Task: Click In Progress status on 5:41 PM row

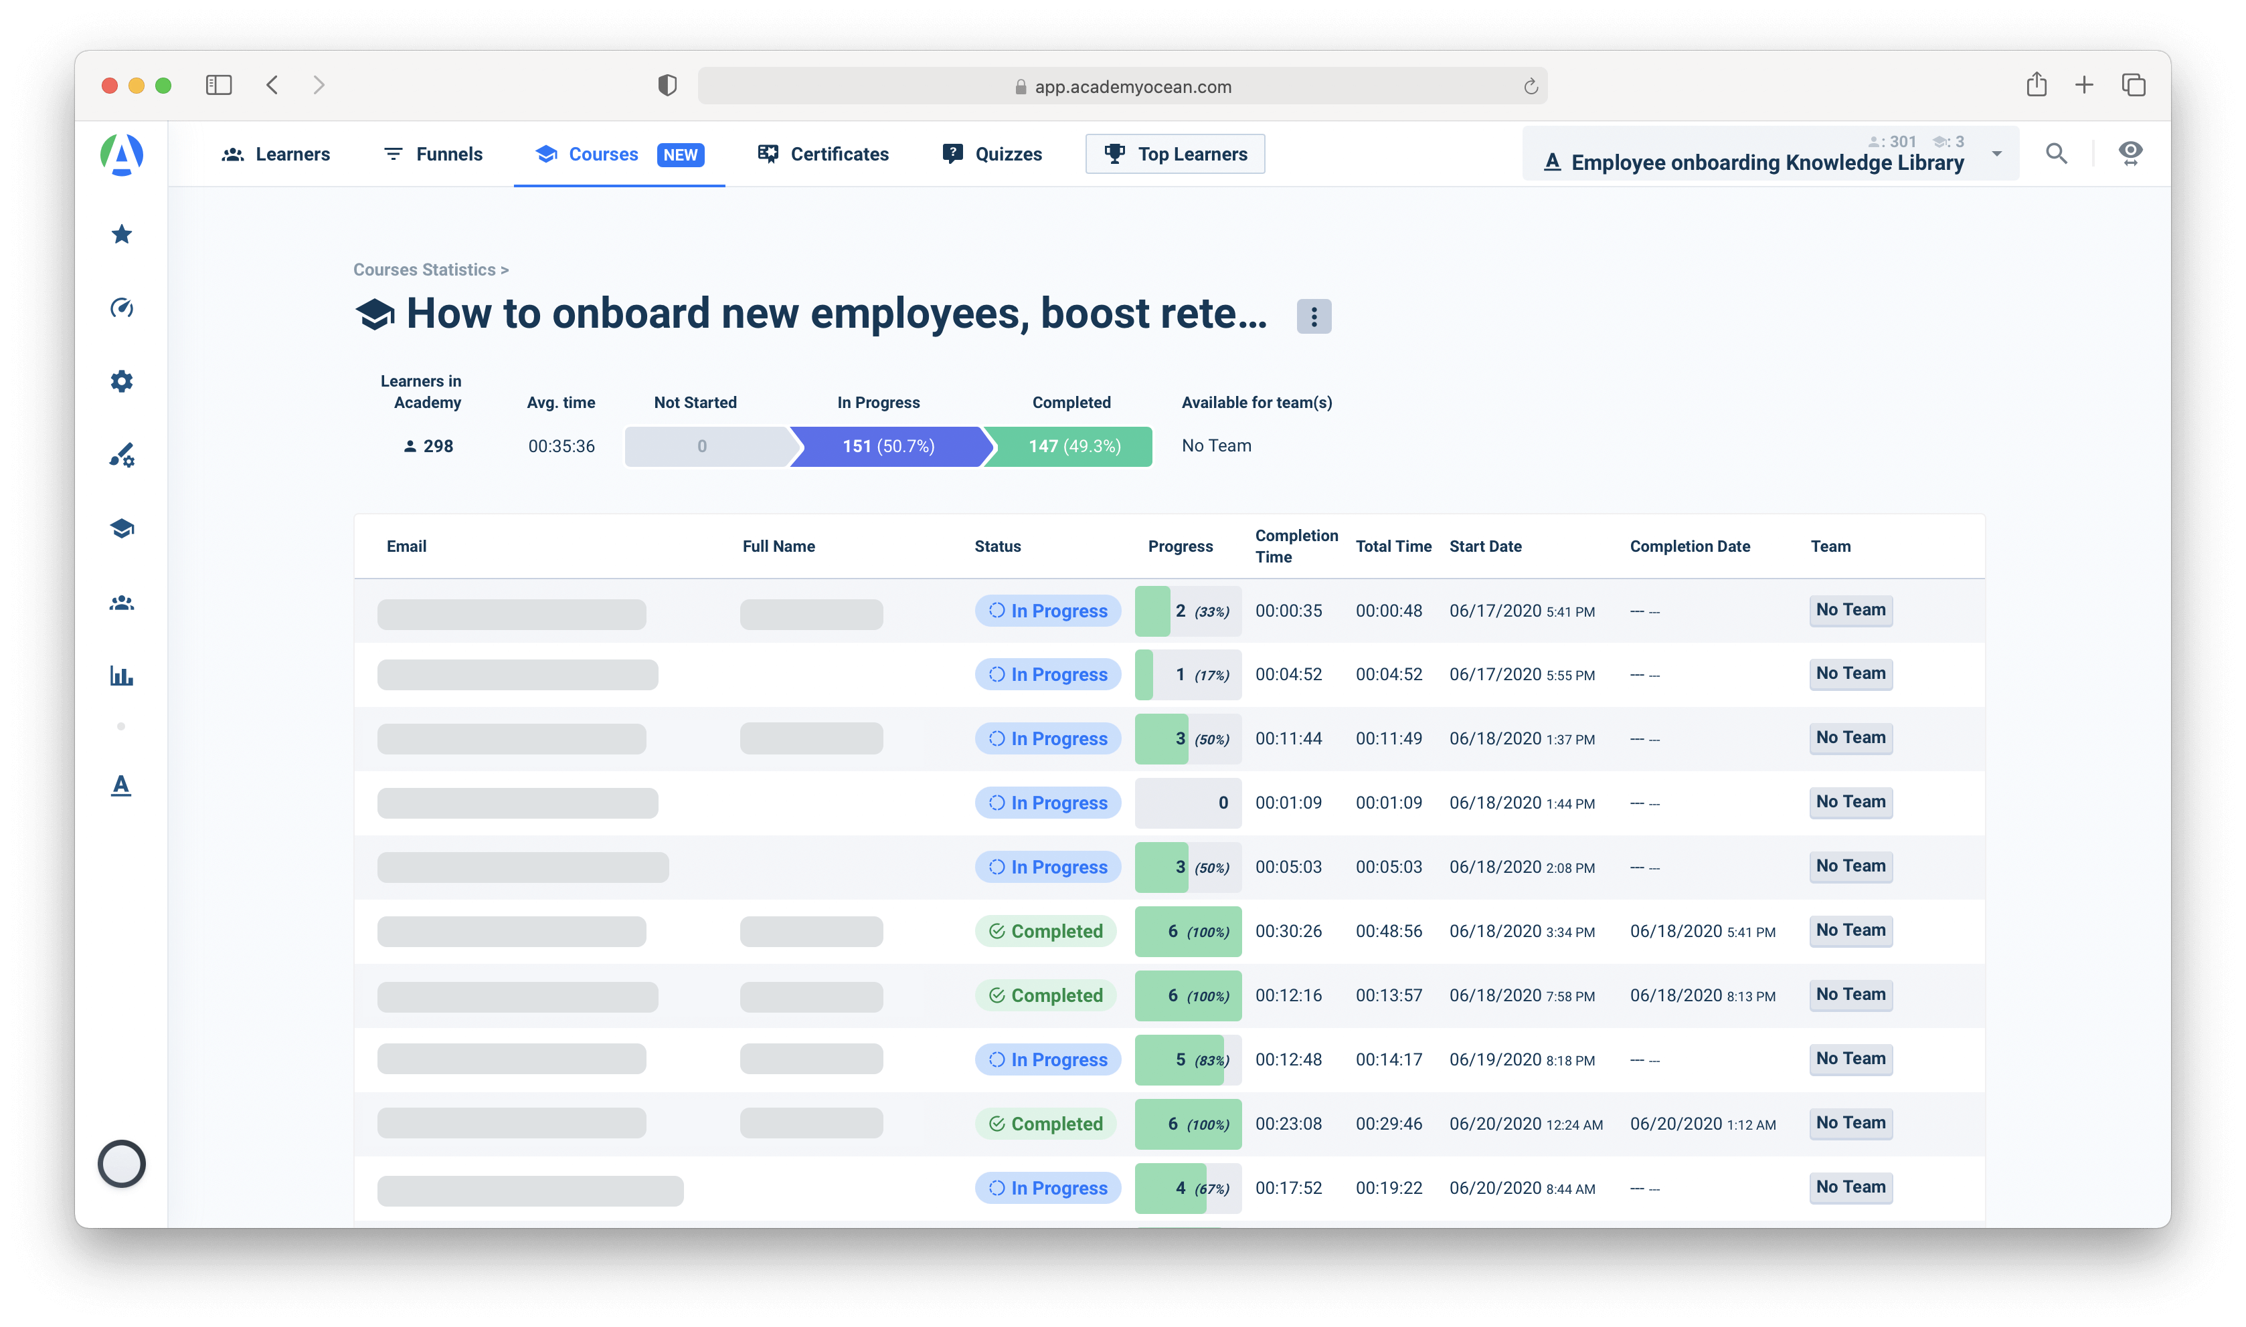Action: point(1047,611)
